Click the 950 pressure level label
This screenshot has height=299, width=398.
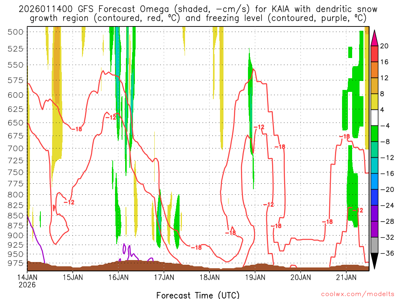(16, 254)
